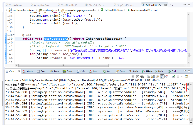
Task: Toggle Show Console When Standard Error Changes
Action: (x=167, y=76)
